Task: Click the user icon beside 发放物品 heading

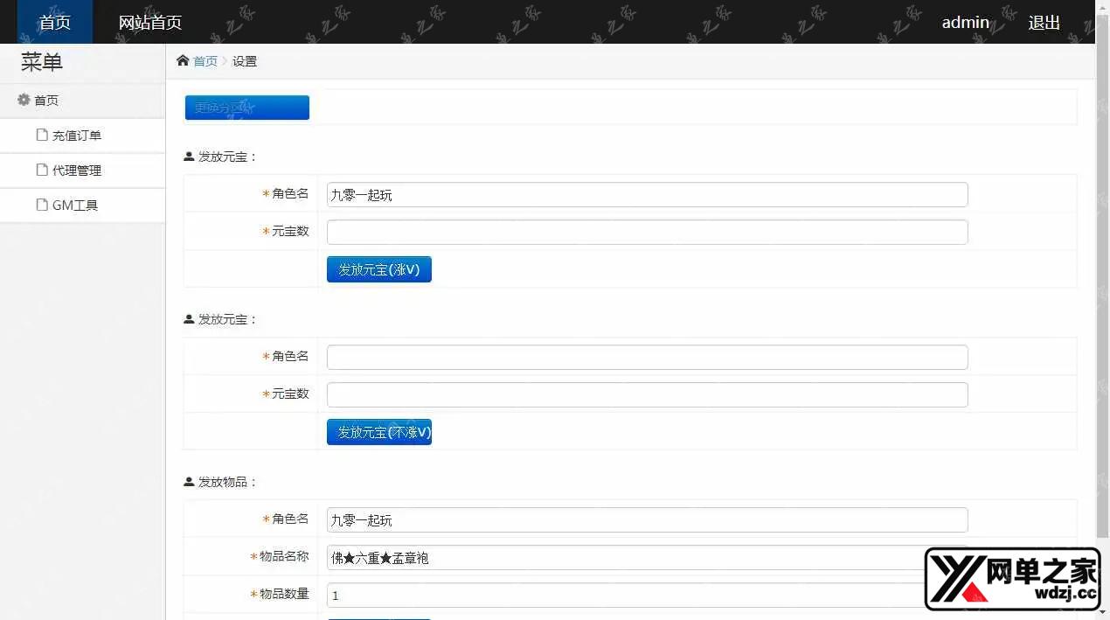Action: click(x=189, y=482)
